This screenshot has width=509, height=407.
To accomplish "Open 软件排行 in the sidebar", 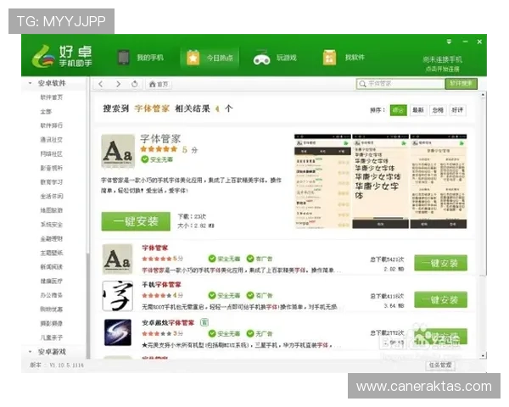I will [x=51, y=125].
